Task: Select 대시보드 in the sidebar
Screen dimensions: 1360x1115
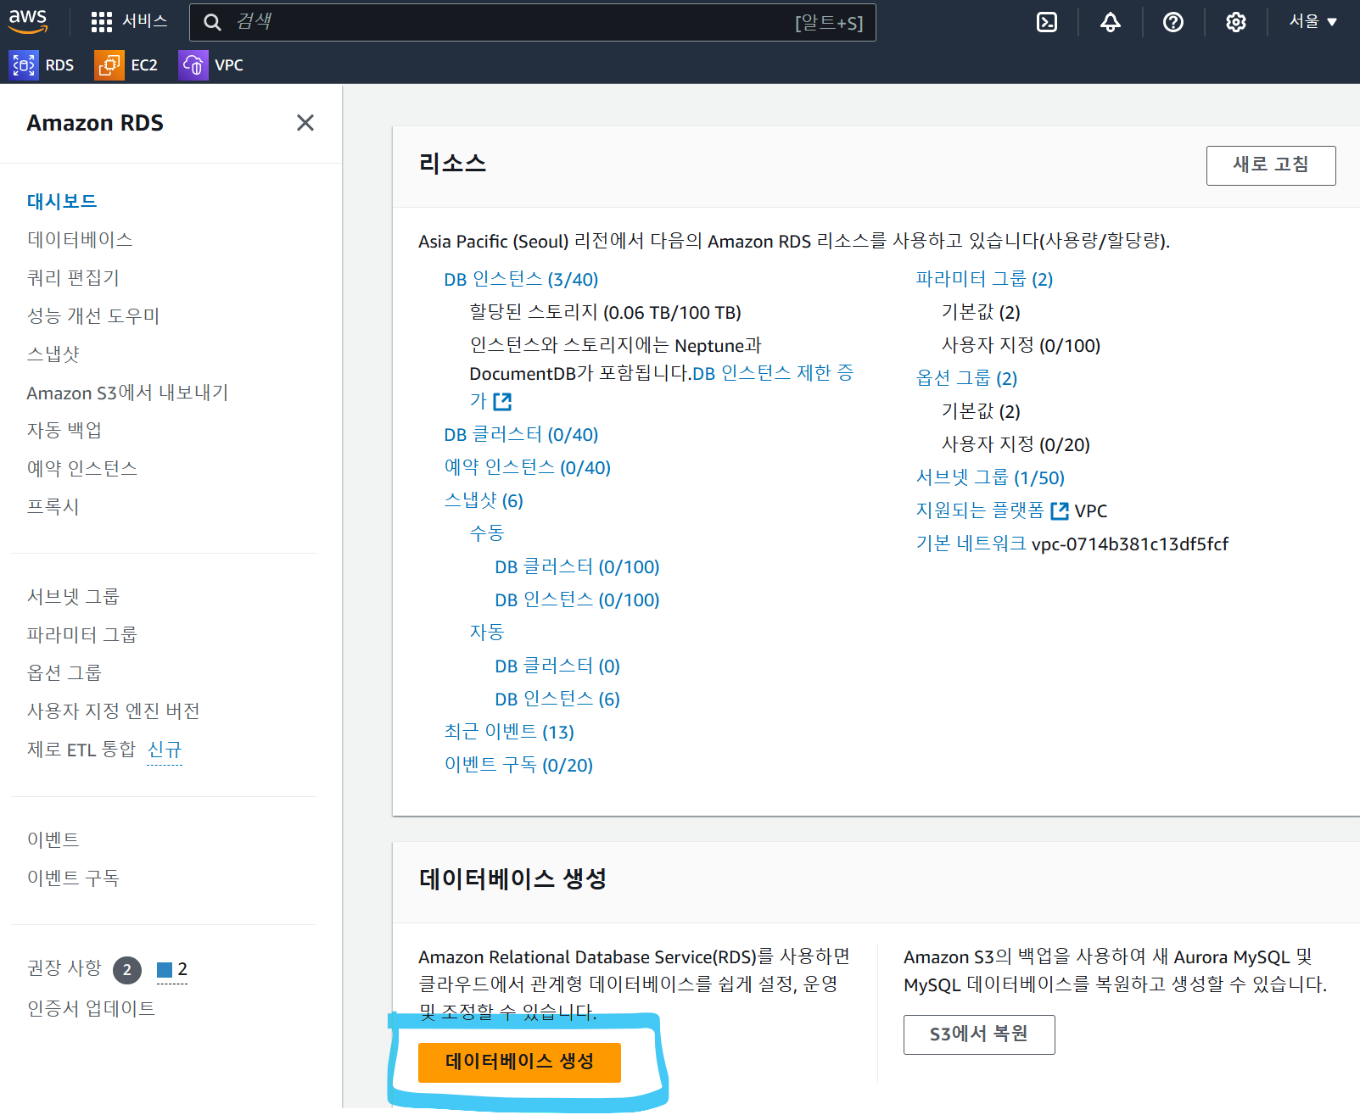Action: click(62, 201)
